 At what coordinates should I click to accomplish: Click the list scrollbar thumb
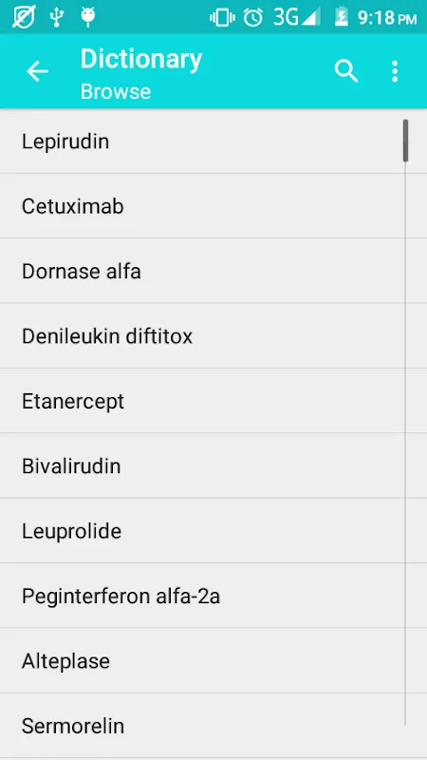click(x=406, y=141)
